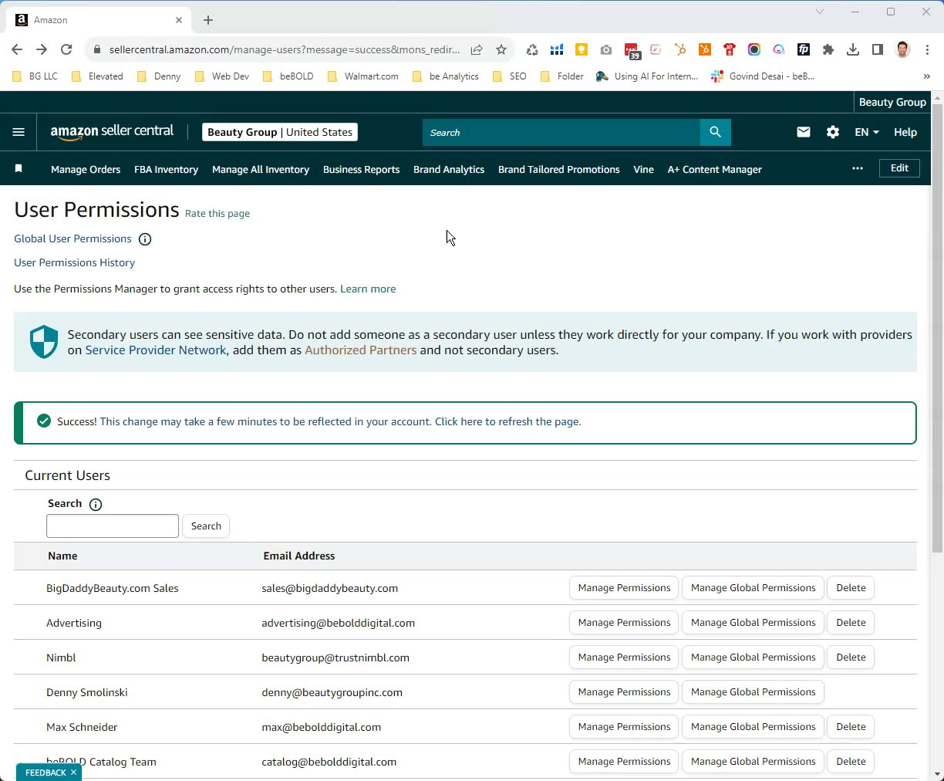Click the bookmark flag icon in nav bar
944x781 pixels.
point(19,168)
